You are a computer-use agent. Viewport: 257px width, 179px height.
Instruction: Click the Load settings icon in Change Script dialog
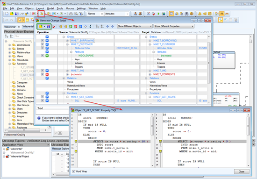pos(41,26)
